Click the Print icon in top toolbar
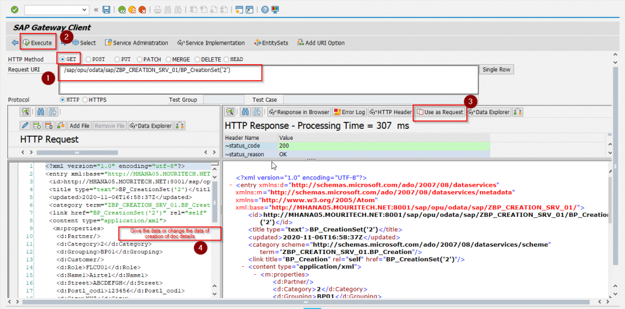 click(x=157, y=10)
